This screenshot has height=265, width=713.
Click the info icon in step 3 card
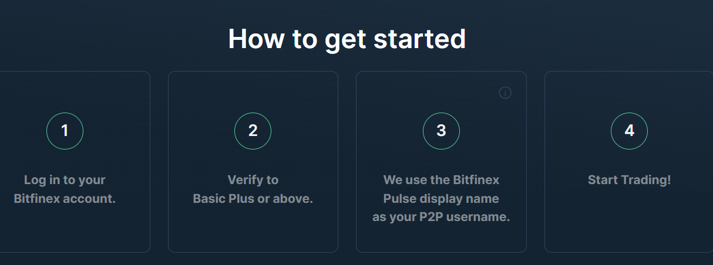click(505, 93)
